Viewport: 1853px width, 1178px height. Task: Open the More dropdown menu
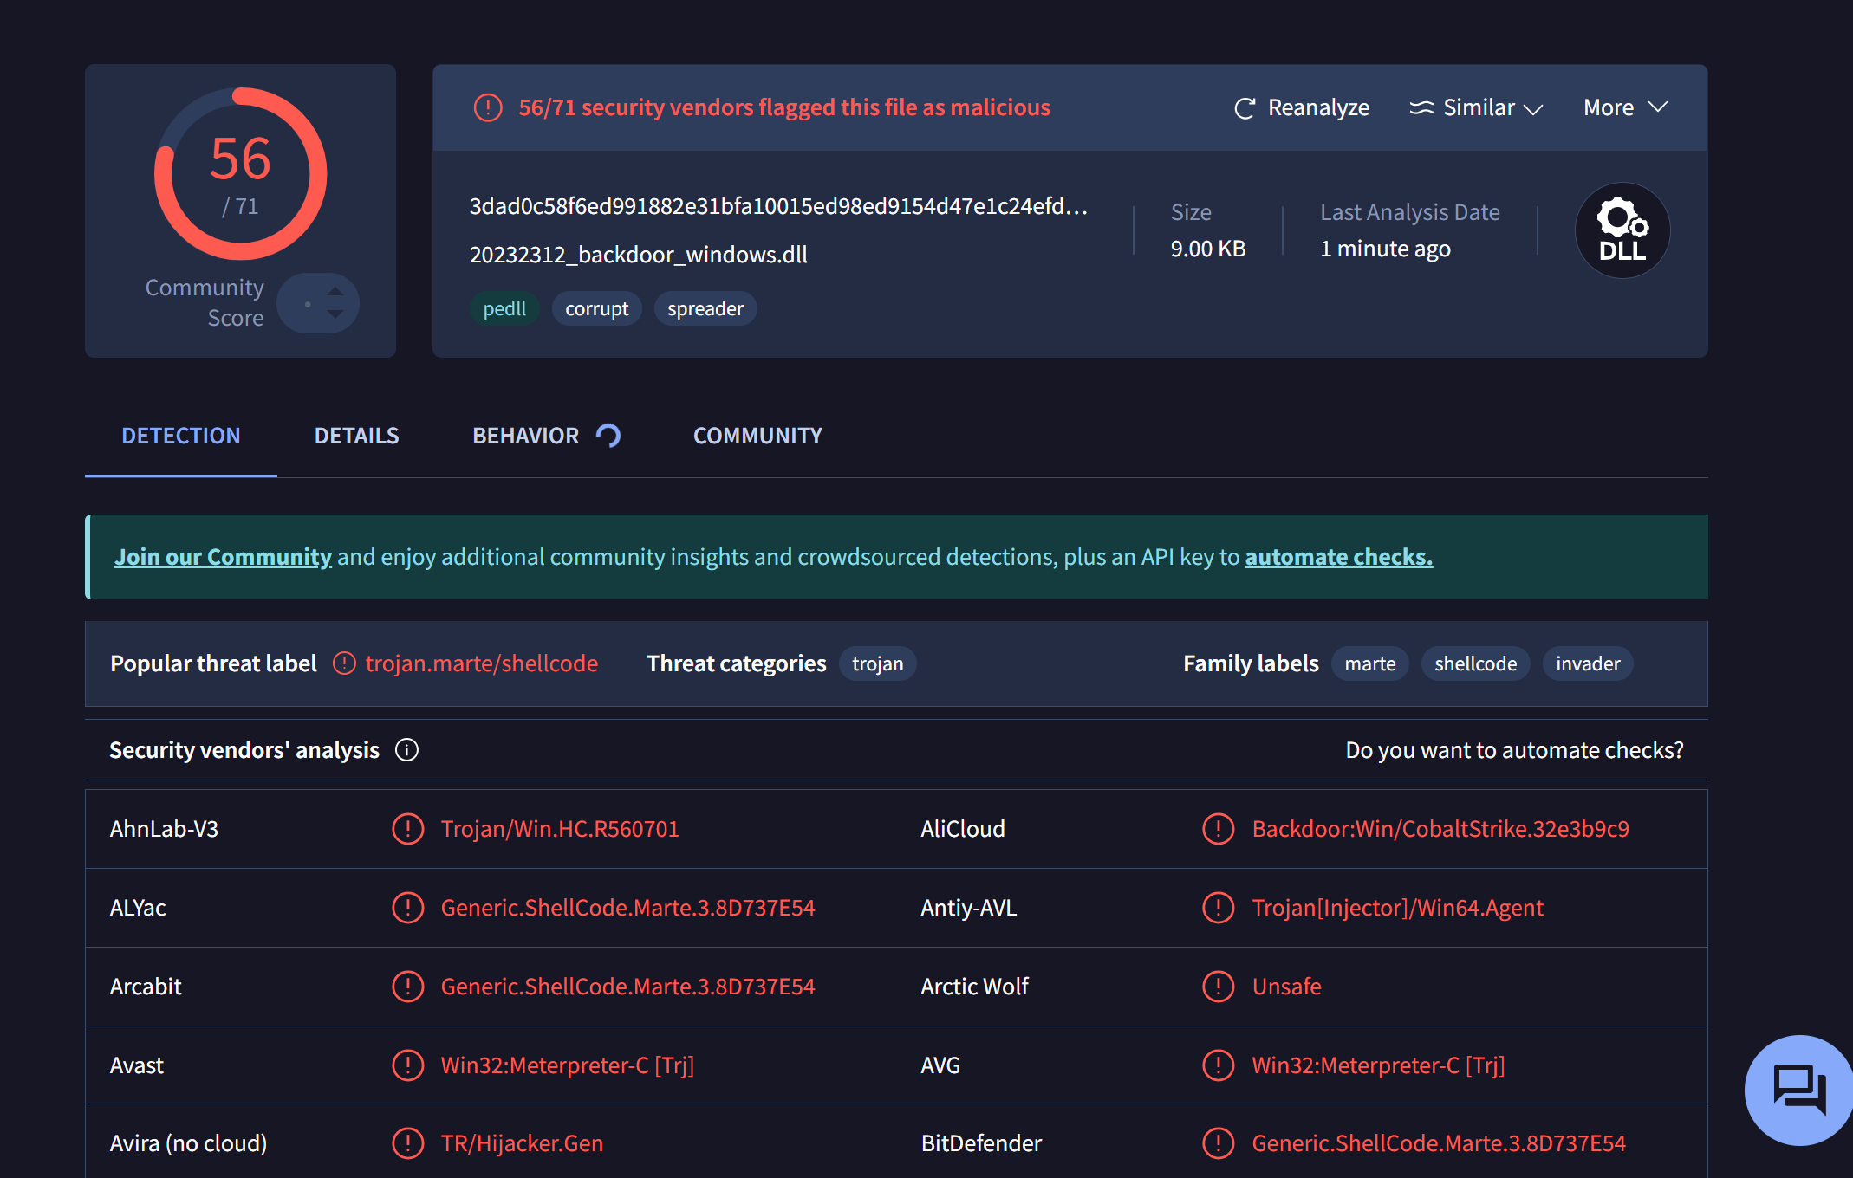point(1624,107)
